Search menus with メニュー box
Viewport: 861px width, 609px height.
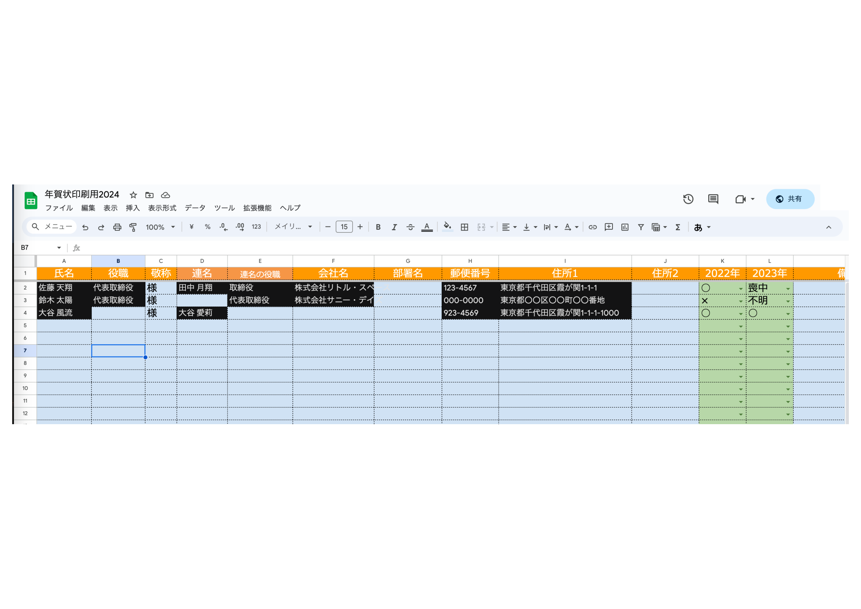click(x=52, y=227)
